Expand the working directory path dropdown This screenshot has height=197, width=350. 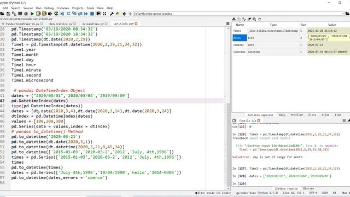(x=343, y=14)
